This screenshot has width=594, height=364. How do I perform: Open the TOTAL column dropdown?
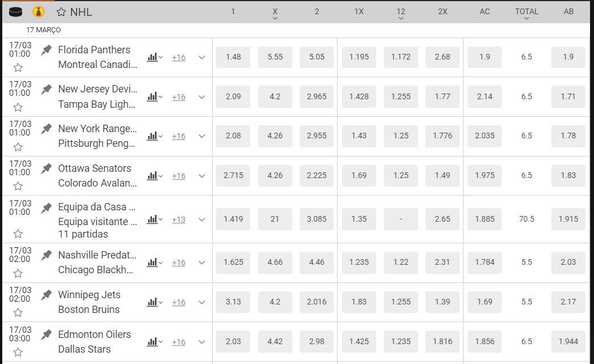(526, 18)
